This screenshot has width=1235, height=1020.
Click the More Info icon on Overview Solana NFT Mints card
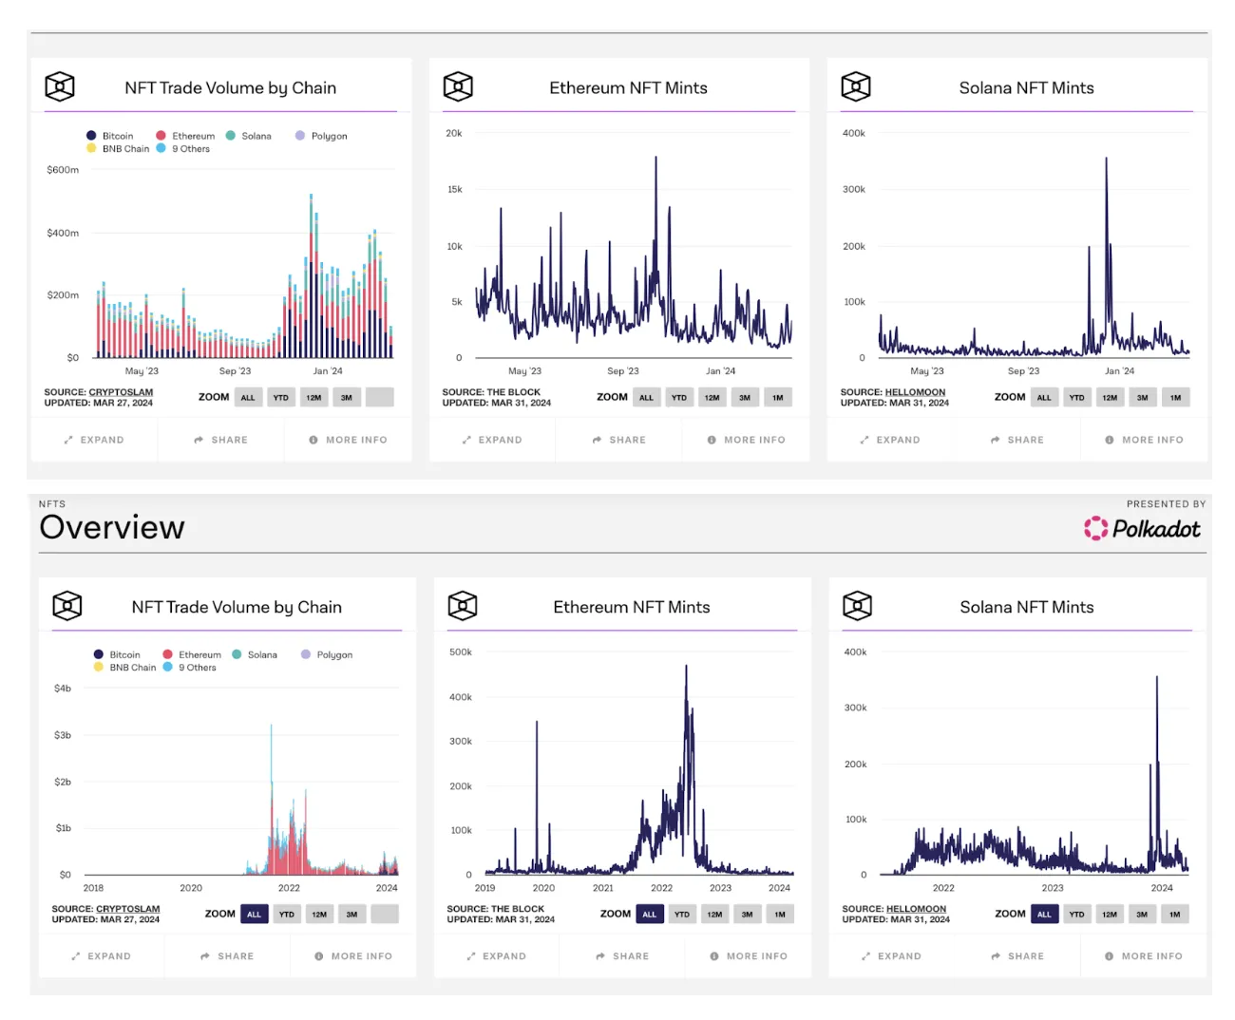click(1109, 956)
